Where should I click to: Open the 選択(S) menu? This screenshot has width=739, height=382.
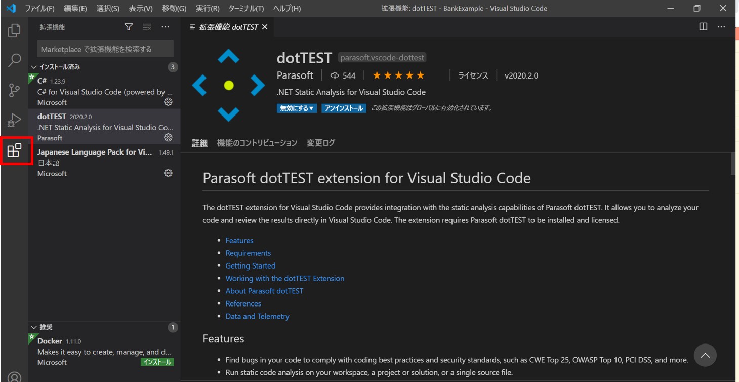coord(108,8)
